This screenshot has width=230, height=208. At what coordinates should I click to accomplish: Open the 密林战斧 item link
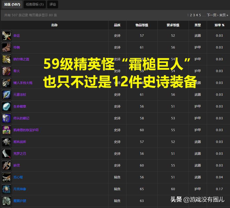pos(20,142)
